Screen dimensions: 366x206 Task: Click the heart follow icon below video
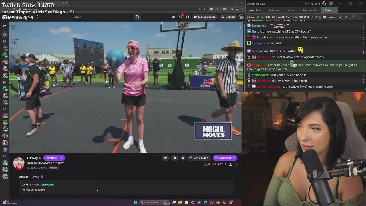coord(165,158)
